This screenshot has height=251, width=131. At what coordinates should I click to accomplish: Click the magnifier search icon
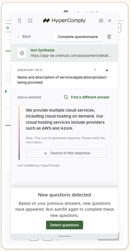(66, 97)
